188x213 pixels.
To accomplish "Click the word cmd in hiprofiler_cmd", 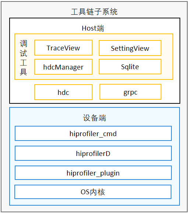I will pyautogui.click(x=110, y=134).
